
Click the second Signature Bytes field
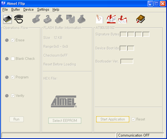click(x=131, y=34)
